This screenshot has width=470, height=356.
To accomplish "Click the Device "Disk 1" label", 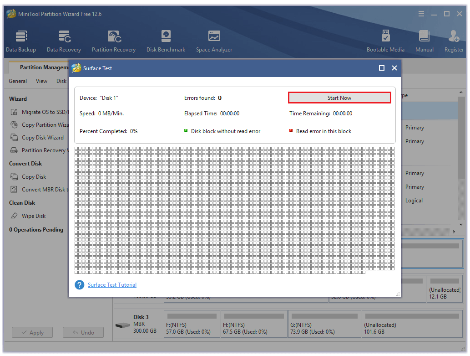I will 99,98.
